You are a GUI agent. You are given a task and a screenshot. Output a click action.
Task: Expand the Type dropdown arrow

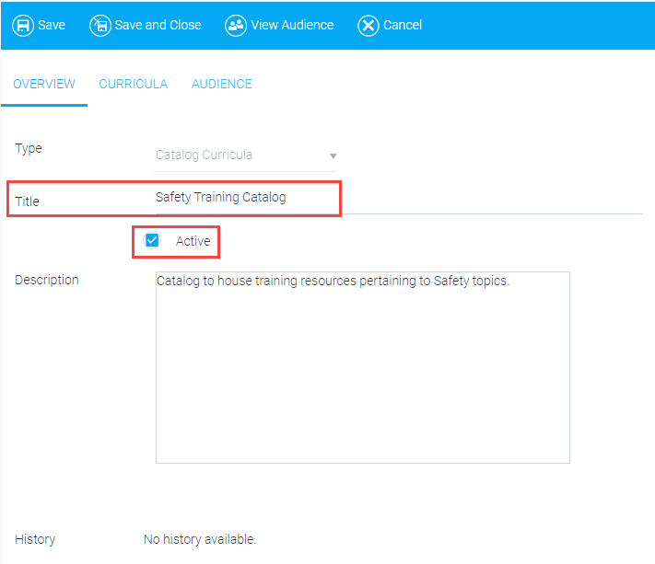[333, 156]
